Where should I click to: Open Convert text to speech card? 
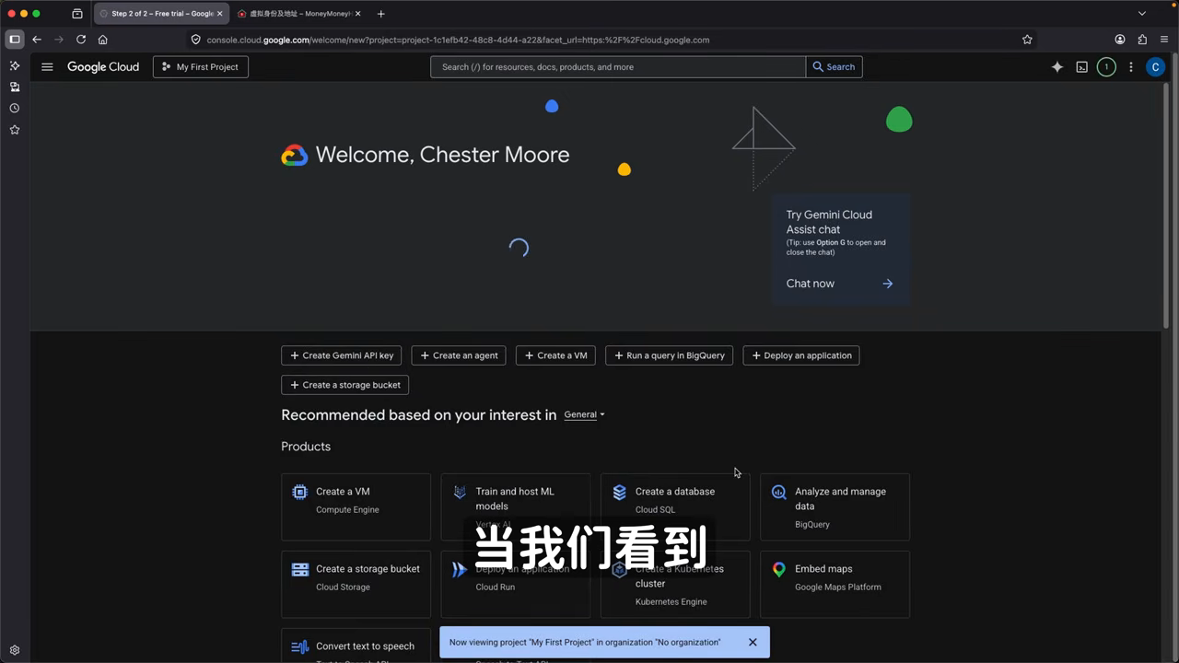pyautogui.click(x=356, y=646)
